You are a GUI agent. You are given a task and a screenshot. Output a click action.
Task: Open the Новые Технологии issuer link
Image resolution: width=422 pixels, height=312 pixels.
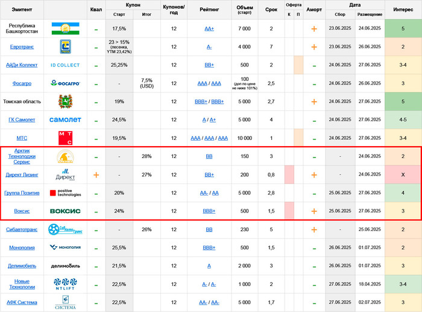point(22,284)
